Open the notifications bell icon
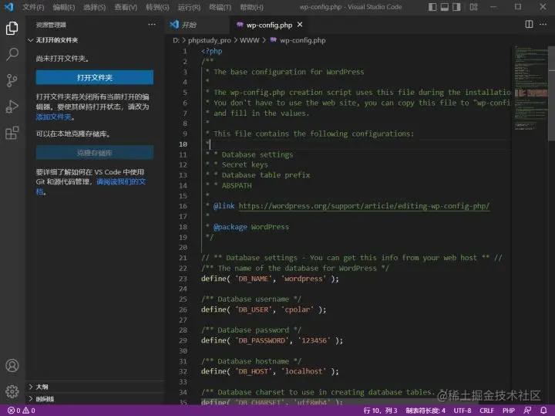 543,411
